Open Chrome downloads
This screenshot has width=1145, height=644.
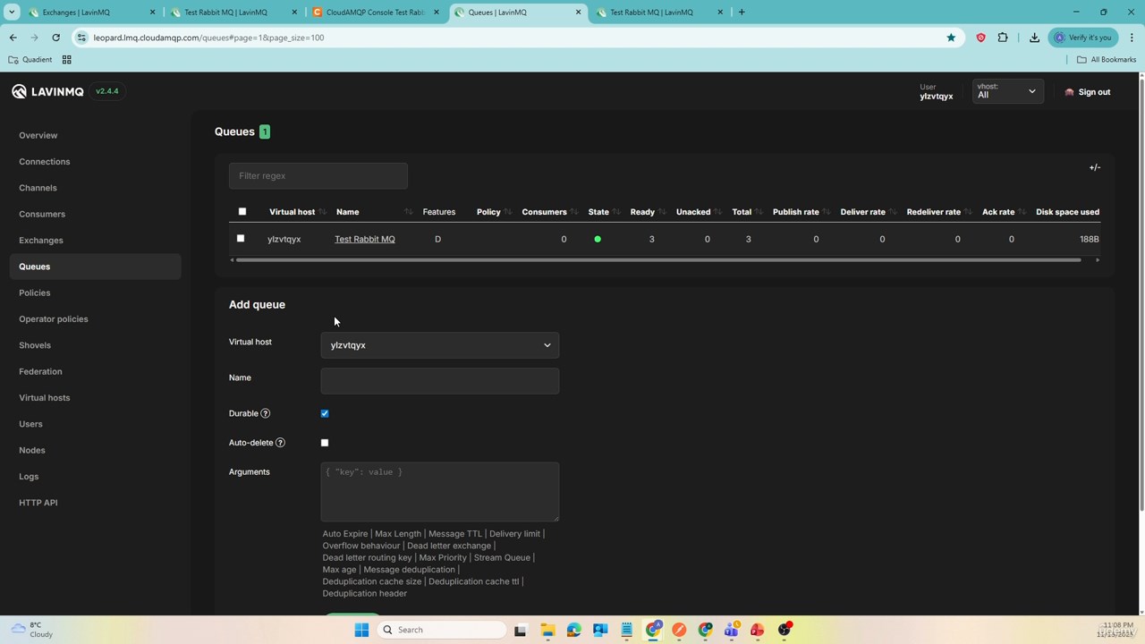1034,38
